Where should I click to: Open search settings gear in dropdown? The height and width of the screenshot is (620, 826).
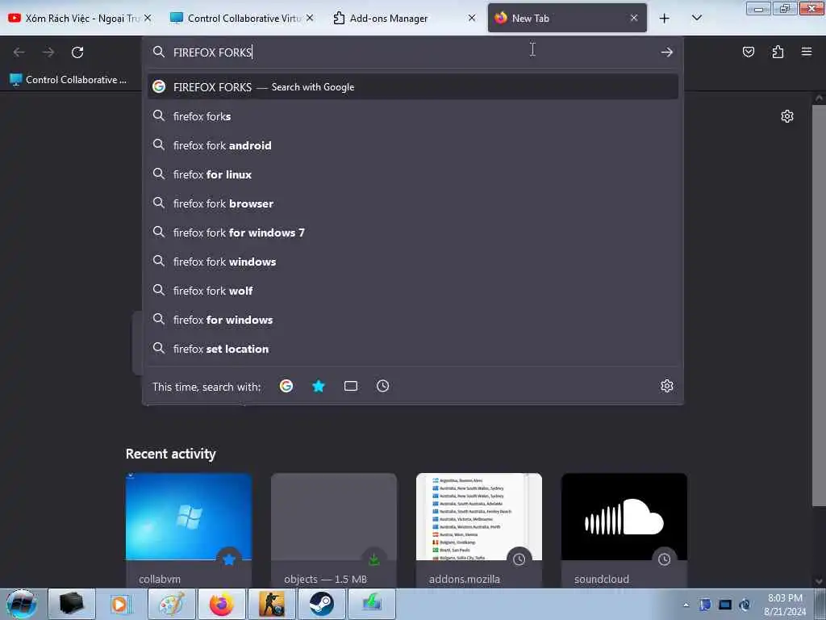tap(667, 386)
